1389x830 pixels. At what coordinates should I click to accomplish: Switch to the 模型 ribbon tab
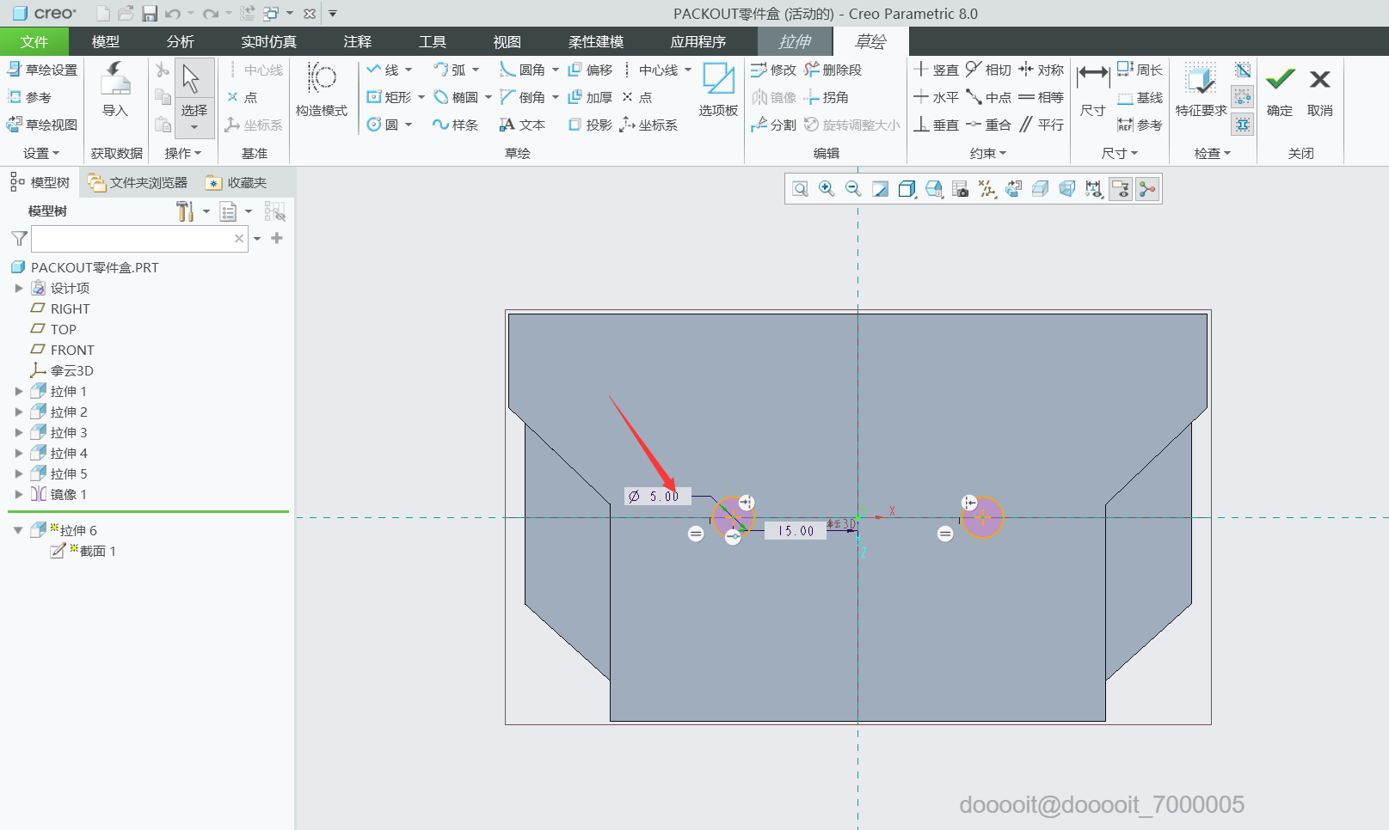coord(106,41)
